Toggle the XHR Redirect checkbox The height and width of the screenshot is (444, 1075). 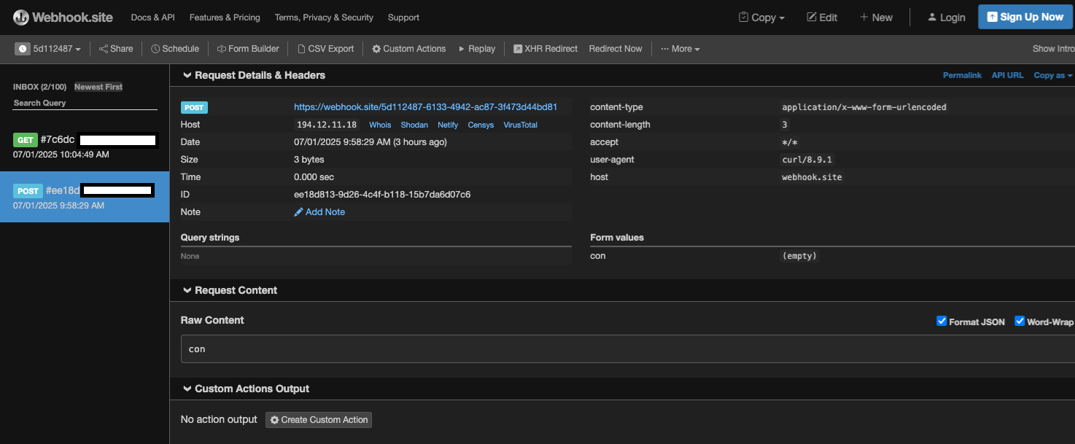[518, 49]
